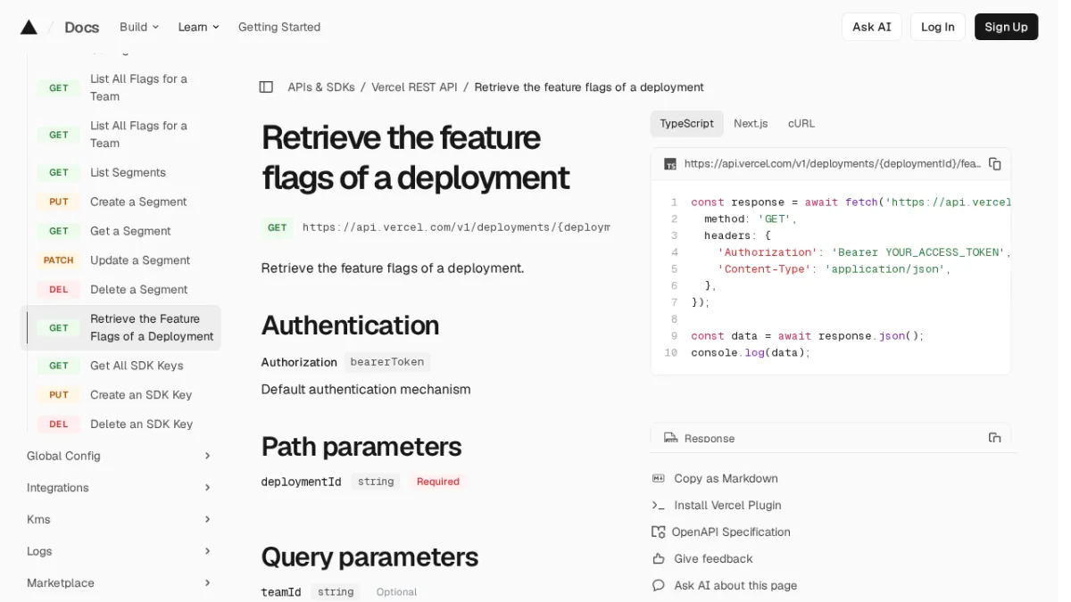Expand the Marketplace sidebar section
Image resolution: width=1071 pixels, height=602 pixels.
point(120,583)
